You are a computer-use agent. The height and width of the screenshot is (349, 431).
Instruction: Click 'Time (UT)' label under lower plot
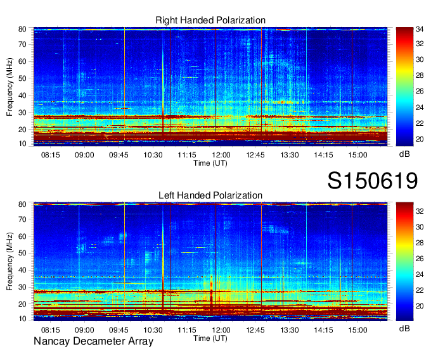pos(210,338)
